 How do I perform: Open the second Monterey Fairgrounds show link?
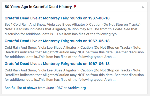point(57,41)
